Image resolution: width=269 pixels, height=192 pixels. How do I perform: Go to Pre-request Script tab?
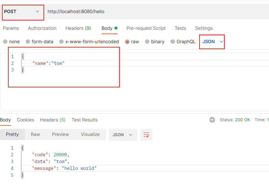coord(146,28)
